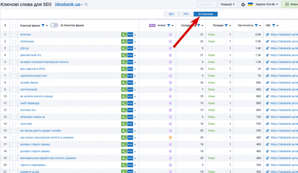Select AI Overview tab
This screenshot has width=298, height=173.
pyautogui.click(x=206, y=14)
